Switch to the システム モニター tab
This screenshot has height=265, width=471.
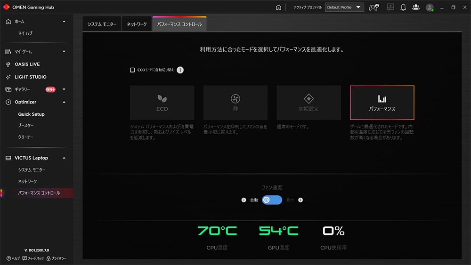point(102,24)
